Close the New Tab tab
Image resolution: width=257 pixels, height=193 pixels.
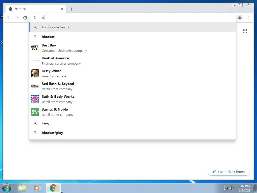click(x=62, y=9)
